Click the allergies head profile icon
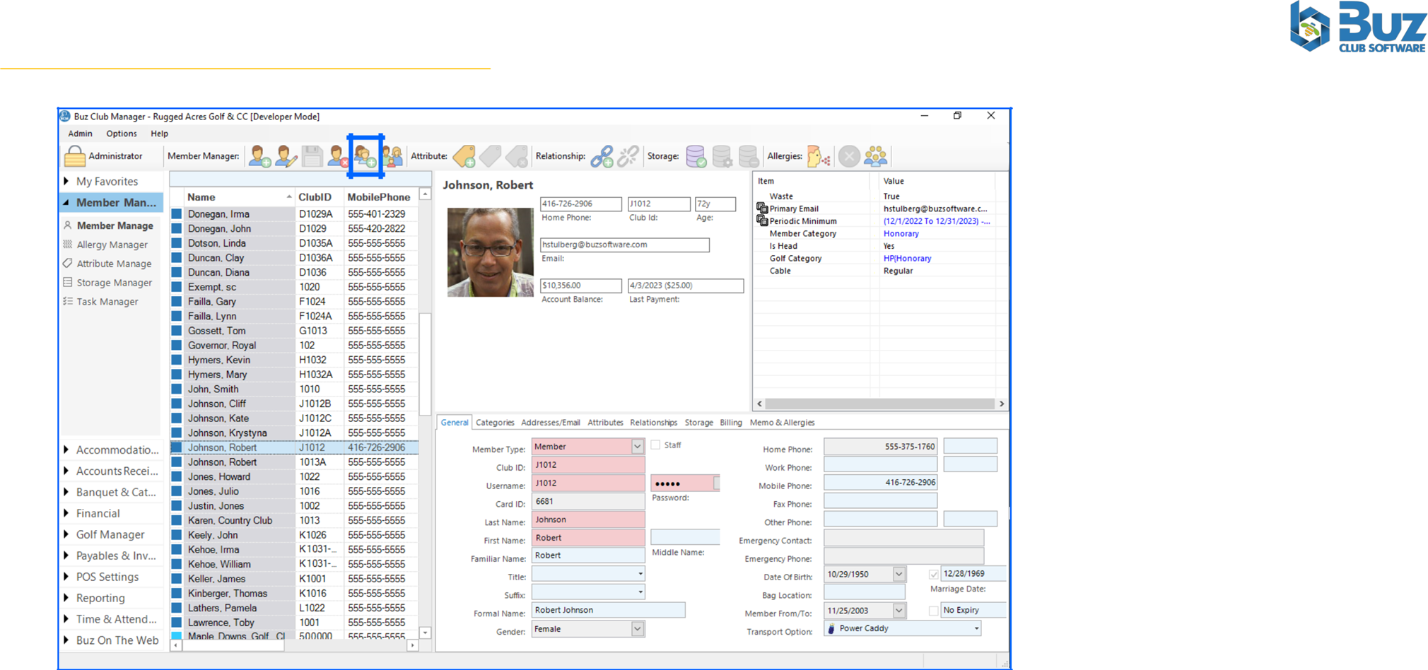 click(x=818, y=156)
